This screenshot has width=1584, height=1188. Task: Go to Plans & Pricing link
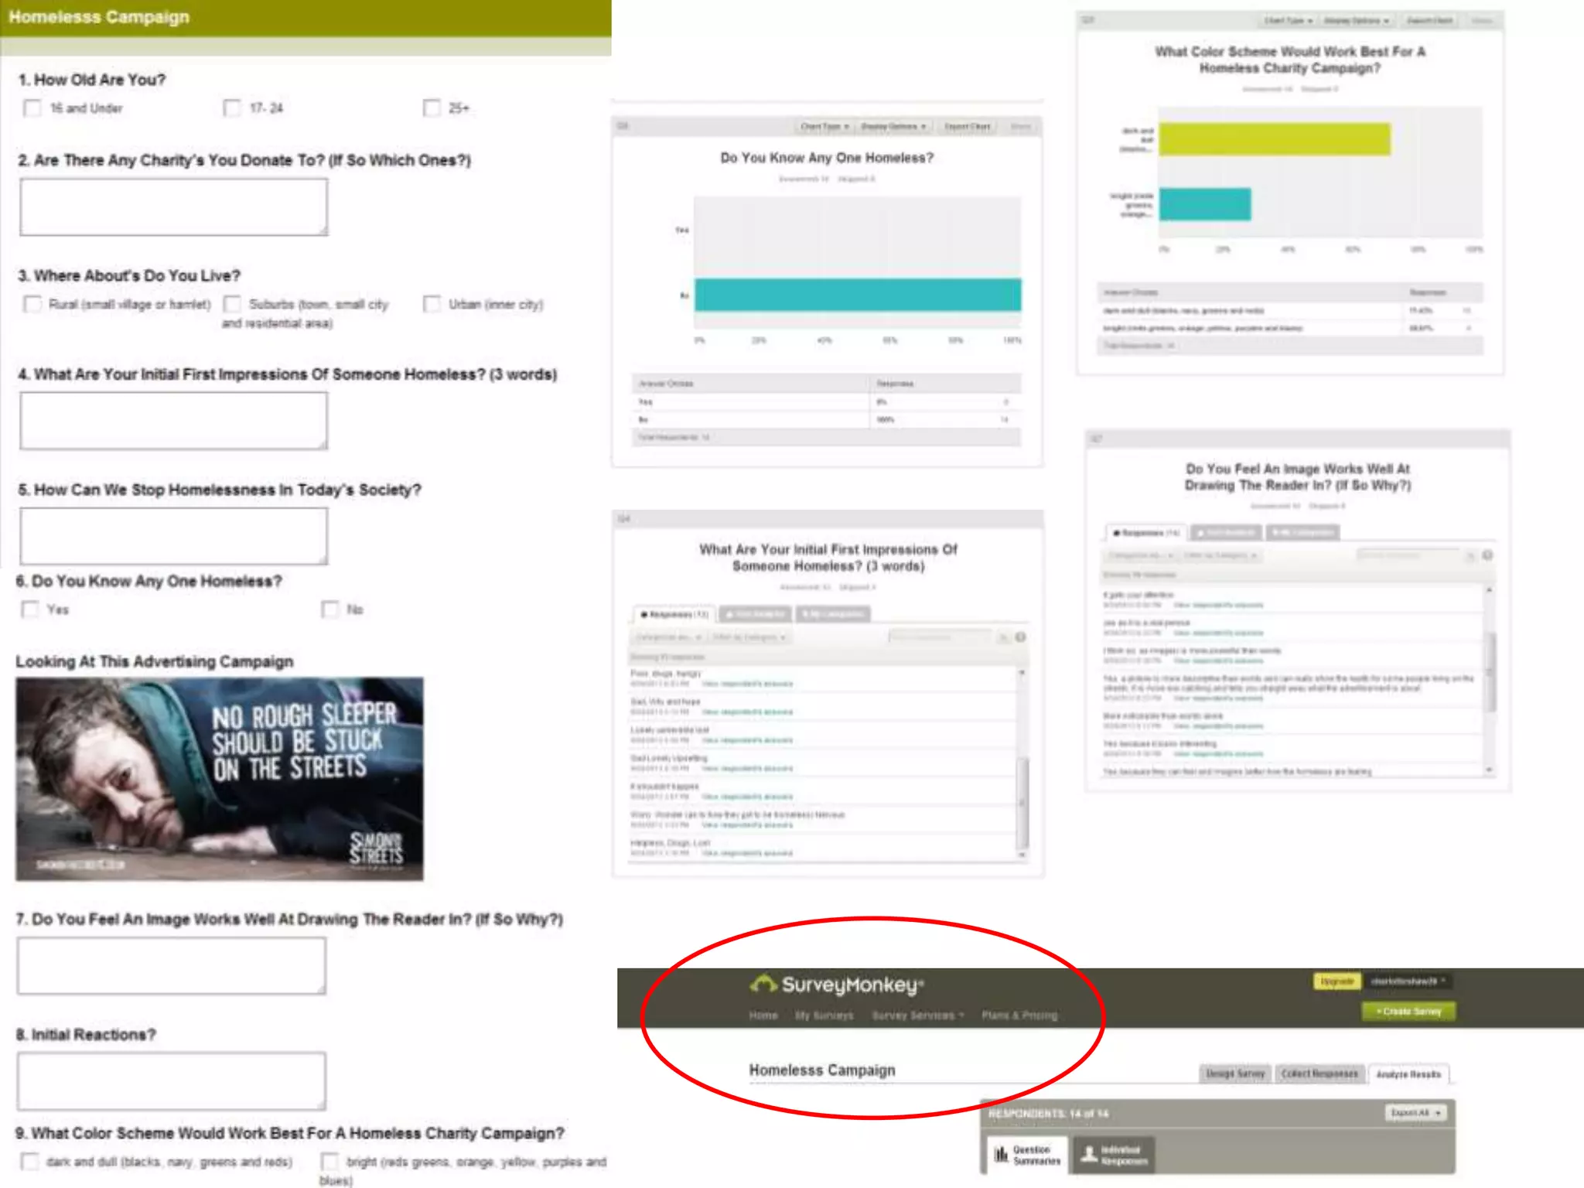click(x=1019, y=1016)
